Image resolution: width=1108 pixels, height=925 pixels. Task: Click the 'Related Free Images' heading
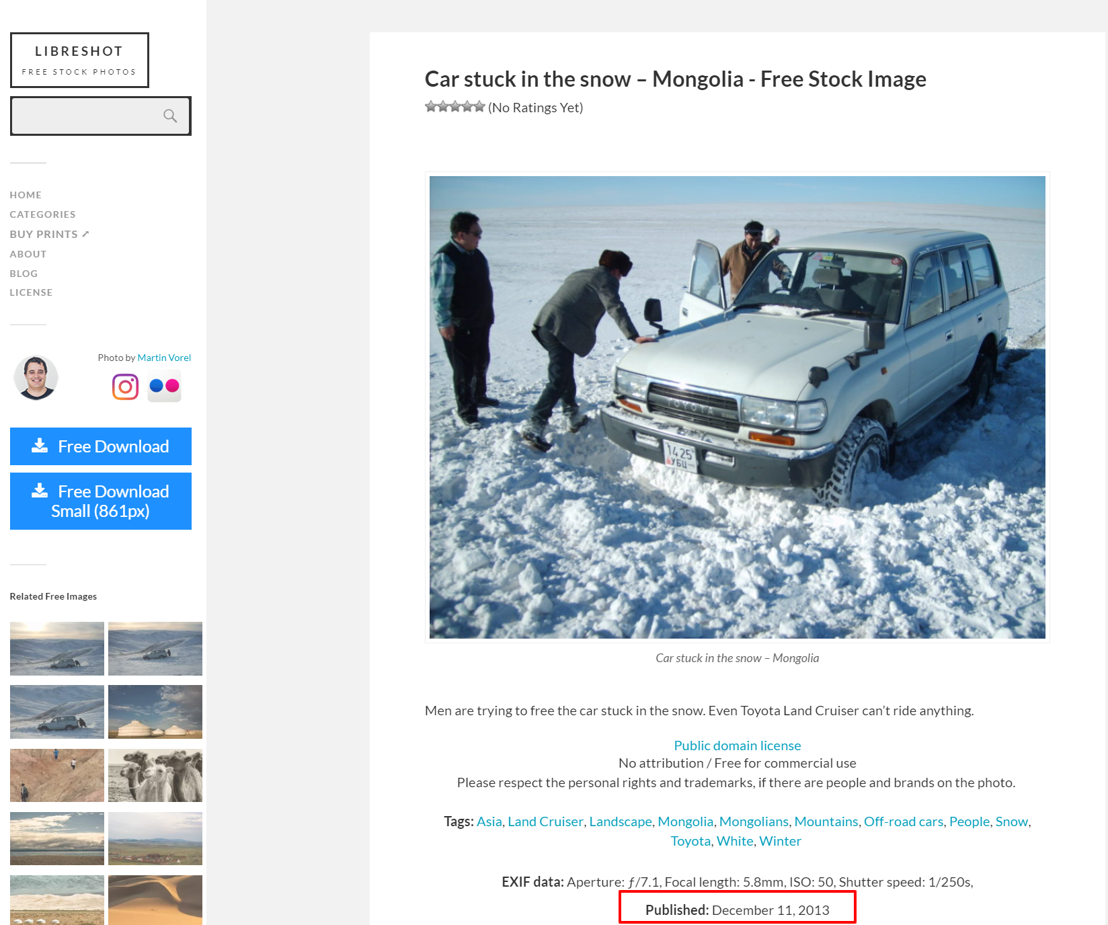53,596
